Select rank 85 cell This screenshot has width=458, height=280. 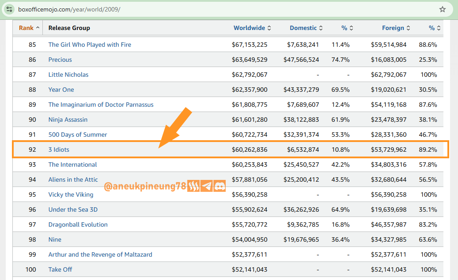(32, 45)
